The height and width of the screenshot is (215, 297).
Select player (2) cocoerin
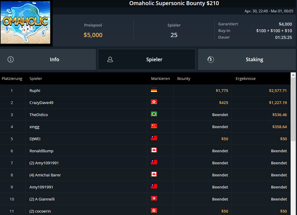(40, 211)
